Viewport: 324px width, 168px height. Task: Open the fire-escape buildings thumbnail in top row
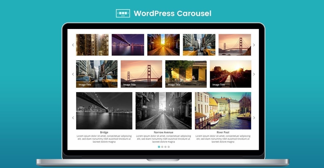[x=92, y=45]
